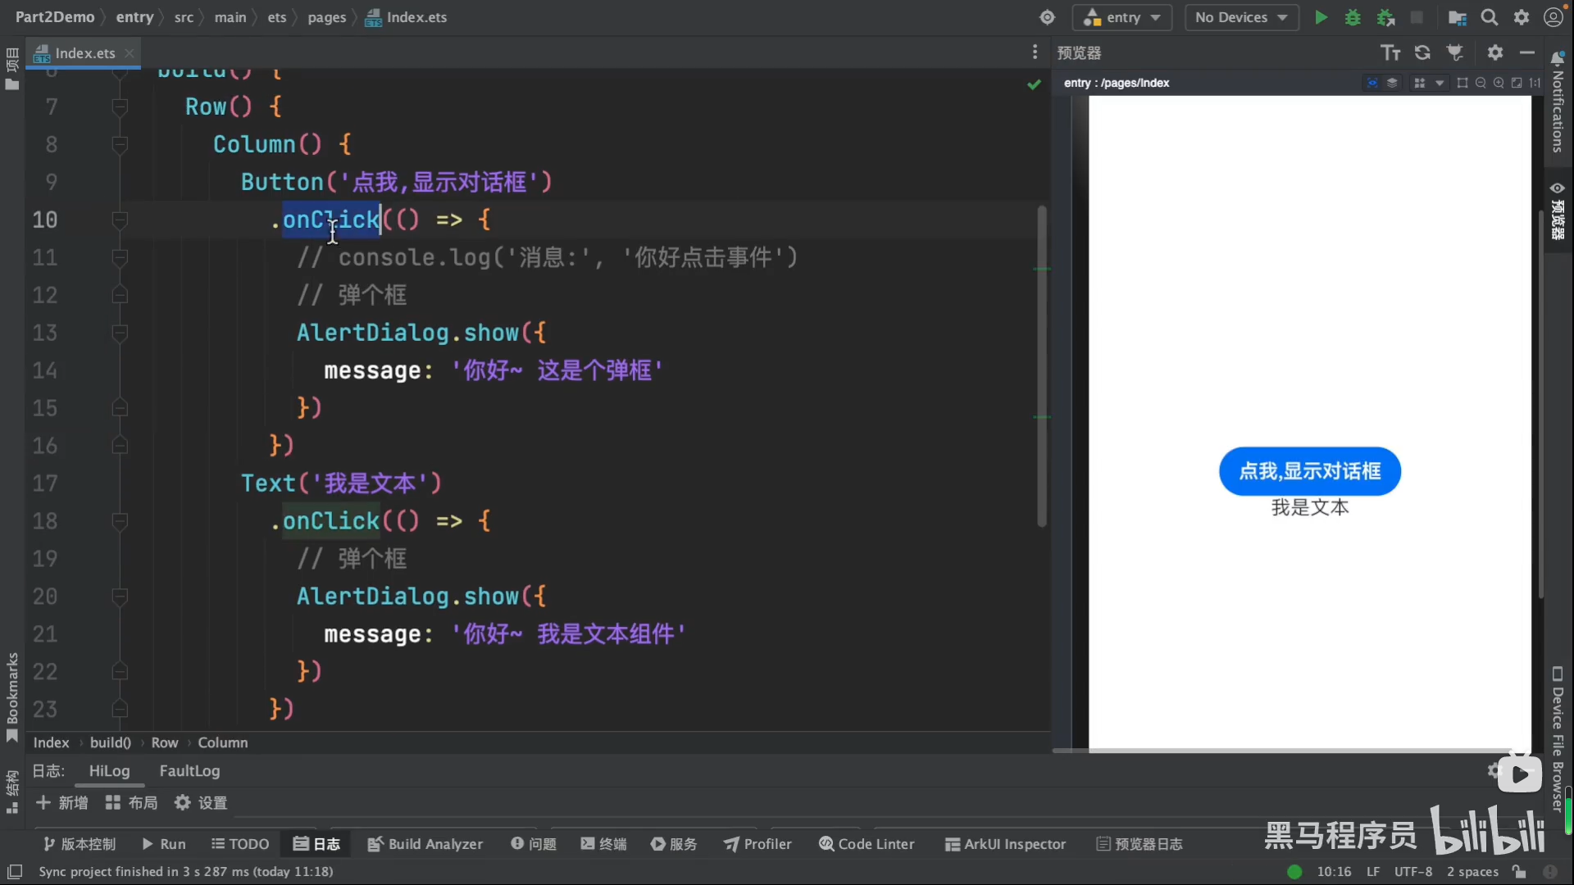This screenshot has width=1574, height=885.
Task: Toggle the 预览器 side panel button
Action: tap(1558, 211)
